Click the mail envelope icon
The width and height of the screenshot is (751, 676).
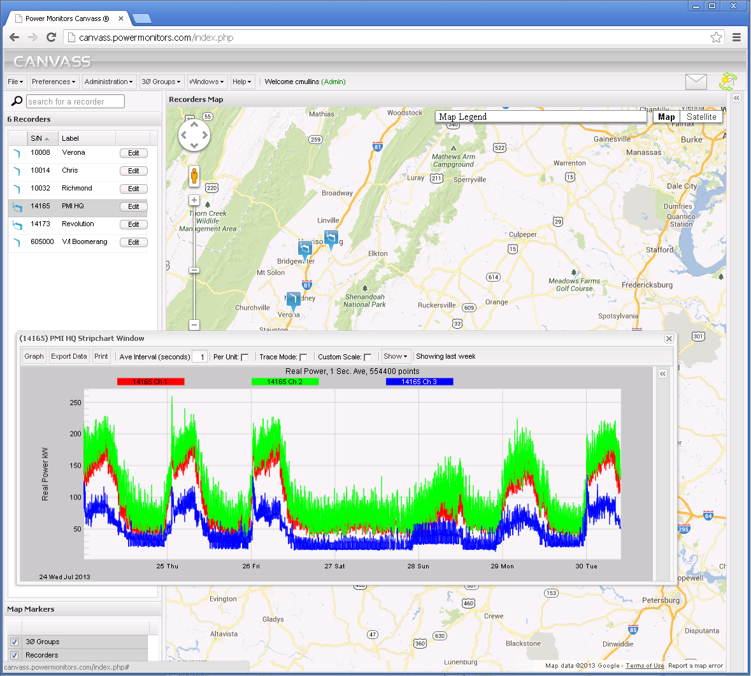click(x=696, y=82)
